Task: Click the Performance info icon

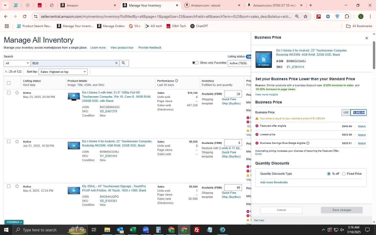Action: pyautogui.click(x=177, y=81)
